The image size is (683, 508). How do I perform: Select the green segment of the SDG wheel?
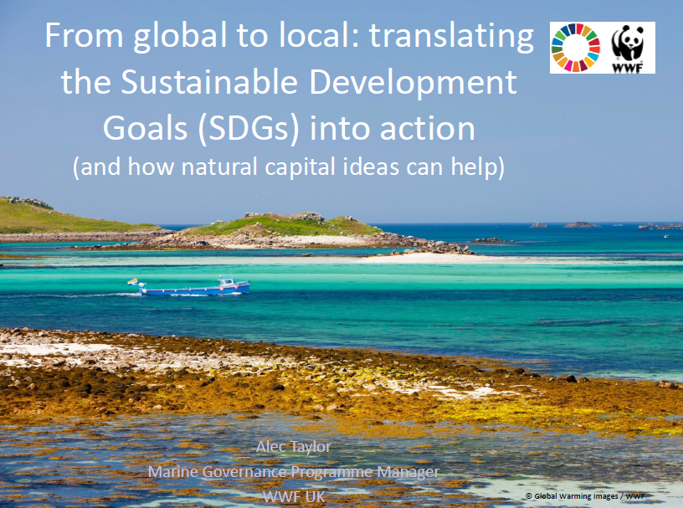[561, 36]
